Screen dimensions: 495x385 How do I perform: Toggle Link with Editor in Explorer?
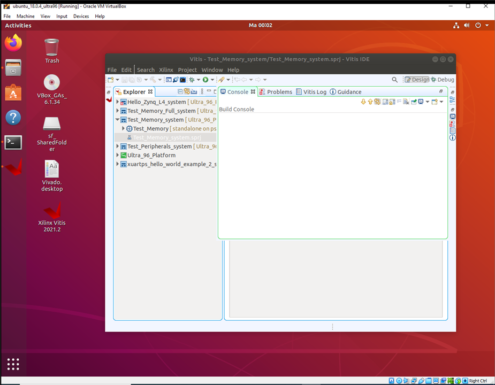187,92
